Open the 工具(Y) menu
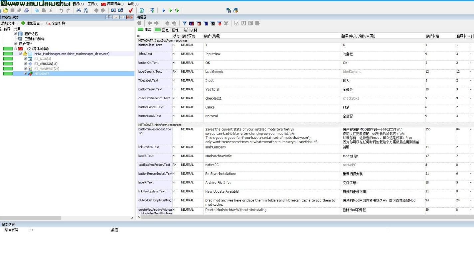Screen dimensions: 474x259 [x=93, y=4]
